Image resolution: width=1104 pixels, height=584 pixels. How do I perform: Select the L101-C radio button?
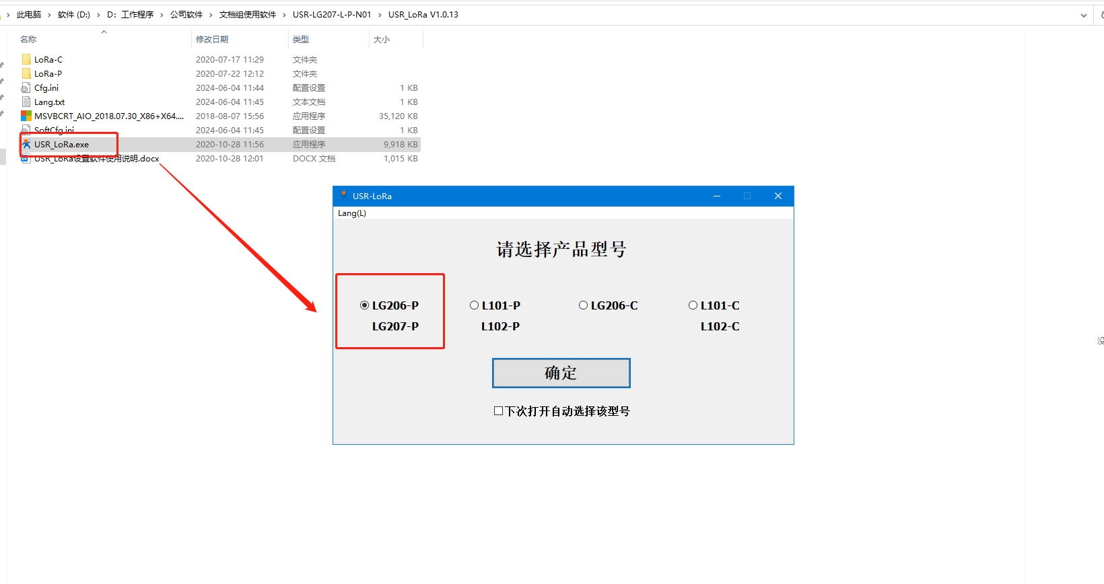(x=693, y=305)
